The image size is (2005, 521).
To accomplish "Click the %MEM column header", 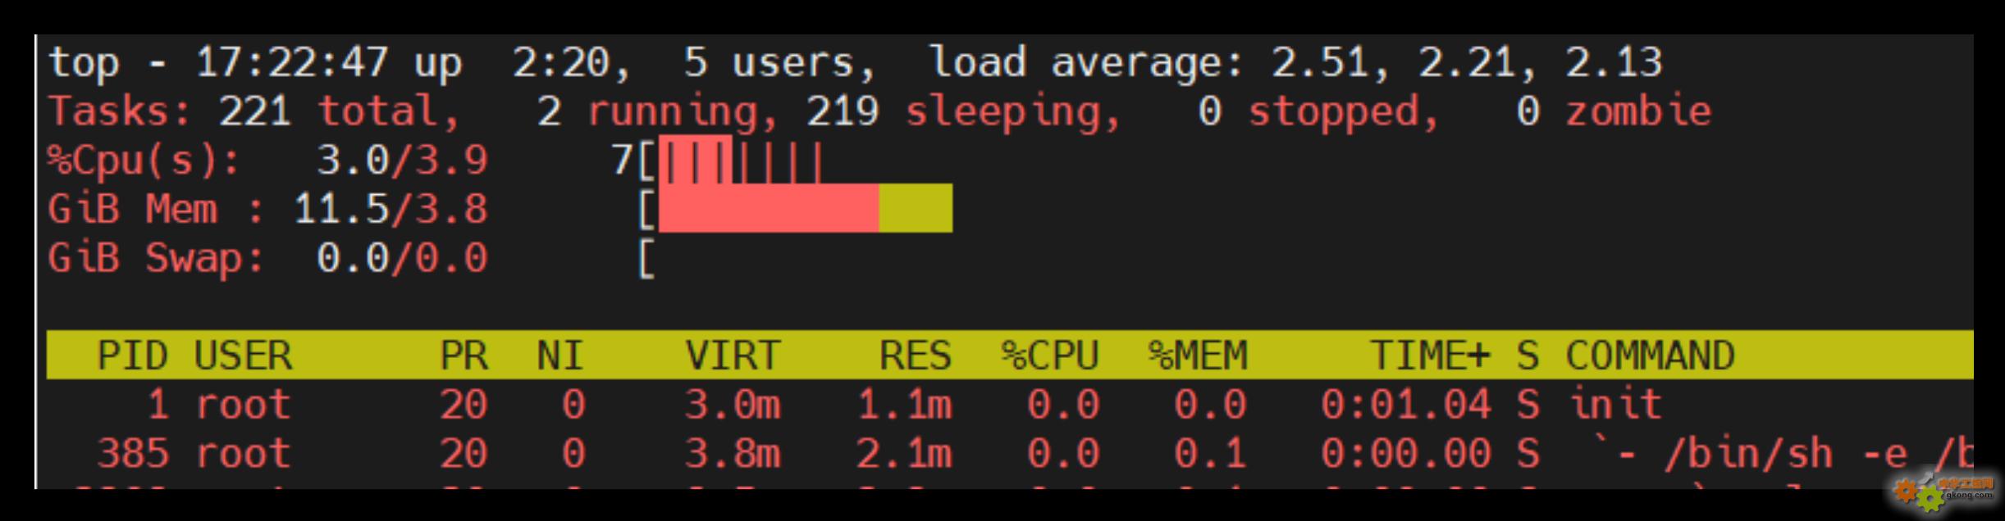I will (x=1197, y=356).
